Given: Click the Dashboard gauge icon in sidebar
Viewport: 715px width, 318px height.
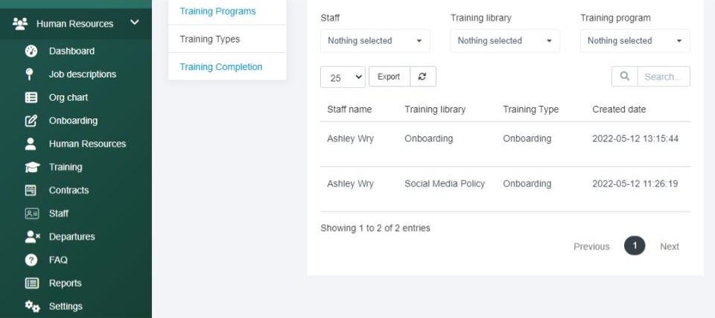Looking at the screenshot, I should 31,51.
